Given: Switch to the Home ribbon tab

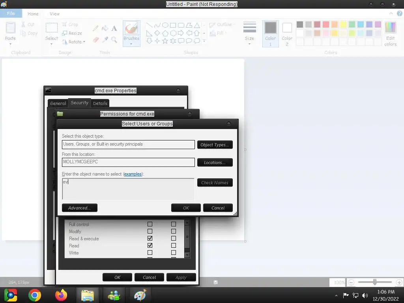Looking at the screenshot, I should click(33, 14).
